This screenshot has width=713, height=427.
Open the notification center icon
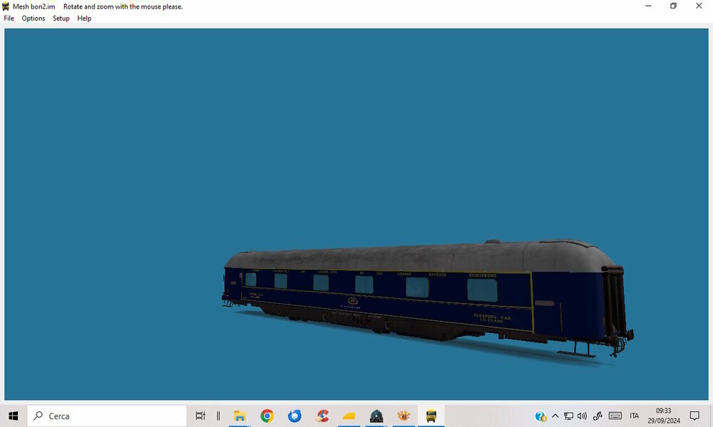(x=694, y=416)
